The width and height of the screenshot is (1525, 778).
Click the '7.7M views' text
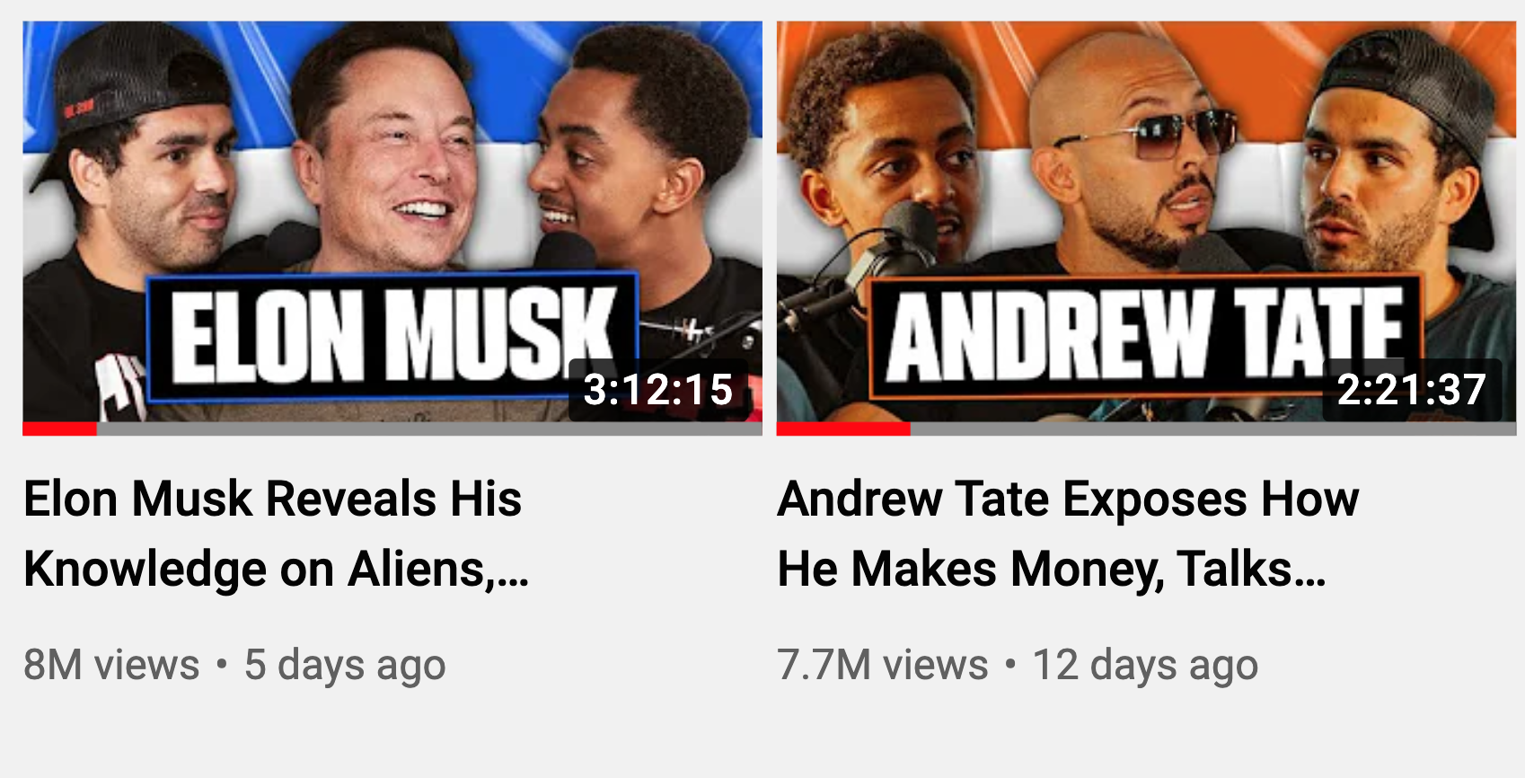883,665
